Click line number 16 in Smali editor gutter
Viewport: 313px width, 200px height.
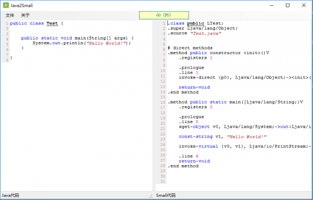163,103
